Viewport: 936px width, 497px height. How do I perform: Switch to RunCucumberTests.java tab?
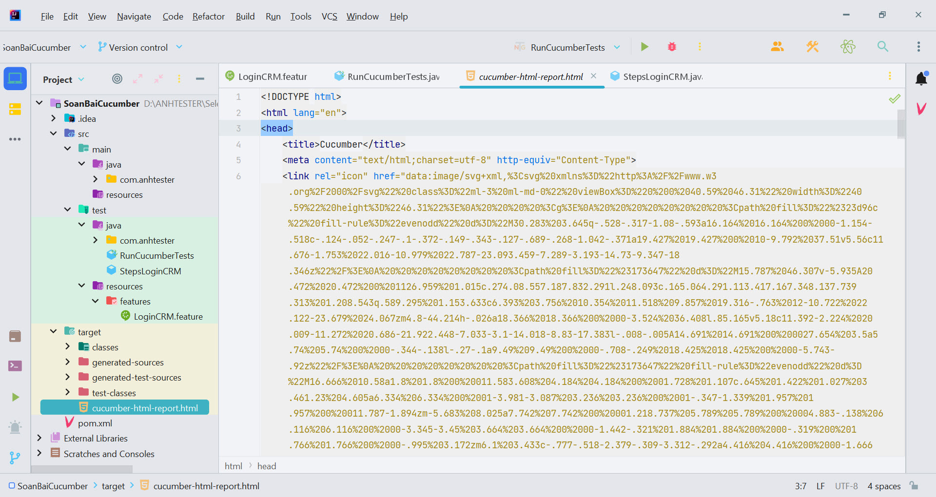tap(387, 76)
